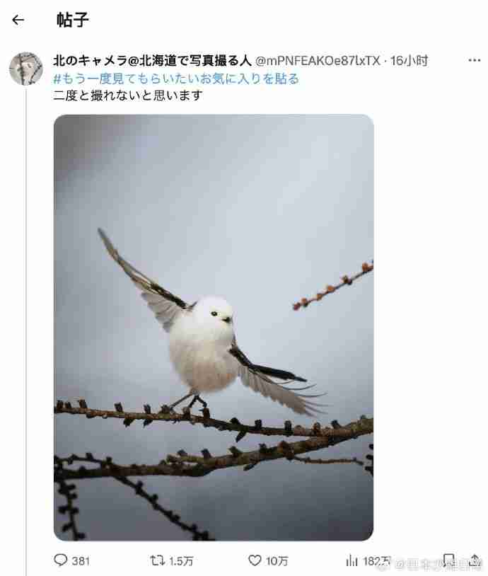This screenshot has width=488, height=576.
Task: Click the repost arrows icon
Action: click(x=157, y=560)
